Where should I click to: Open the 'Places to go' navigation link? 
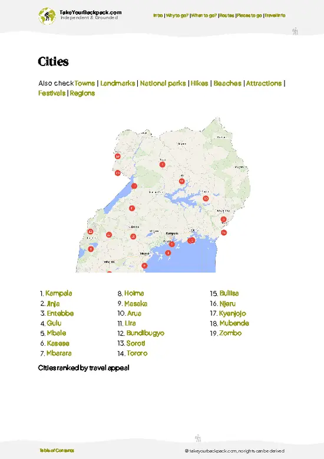point(249,15)
